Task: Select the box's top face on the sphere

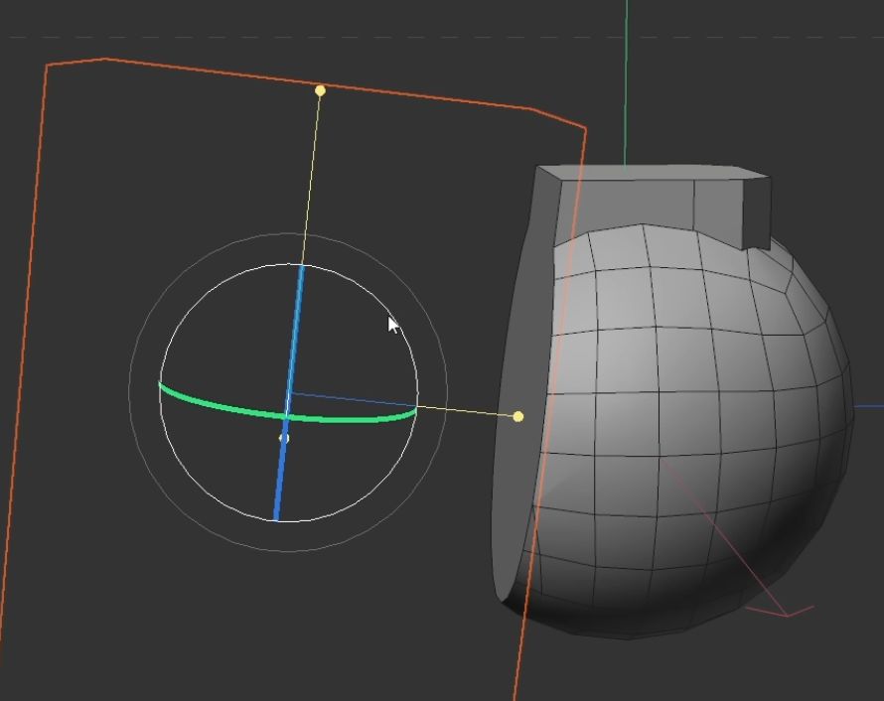Action: point(654,173)
